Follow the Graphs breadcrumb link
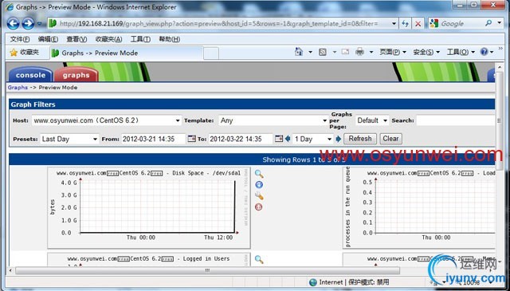Viewport: 510px width, 291px height. (18, 87)
